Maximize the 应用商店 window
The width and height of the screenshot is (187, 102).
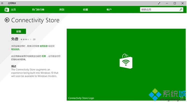coord(175,3)
